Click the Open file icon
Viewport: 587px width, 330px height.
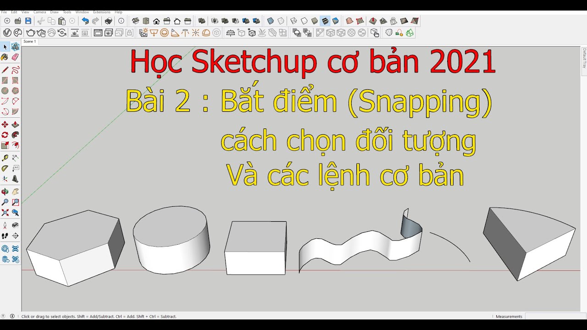pos(17,21)
